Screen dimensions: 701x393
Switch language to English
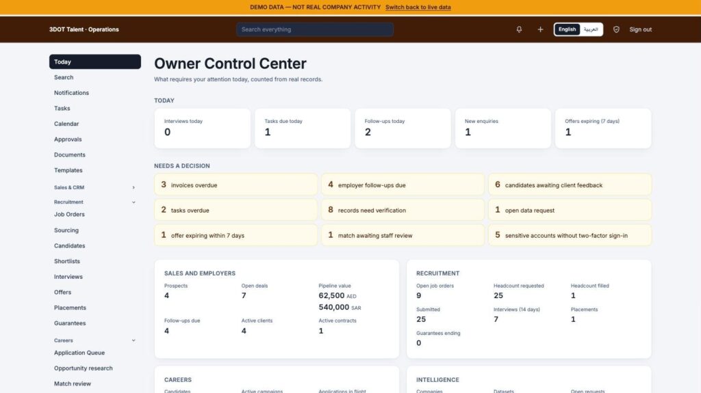pos(567,29)
